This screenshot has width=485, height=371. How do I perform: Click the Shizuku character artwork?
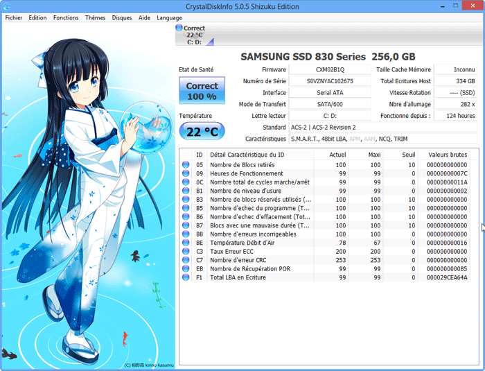[x=88, y=196]
